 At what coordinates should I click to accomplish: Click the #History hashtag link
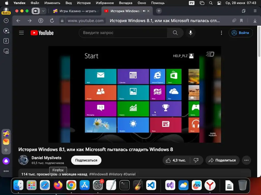pyautogui.click(x=115, y=174)
